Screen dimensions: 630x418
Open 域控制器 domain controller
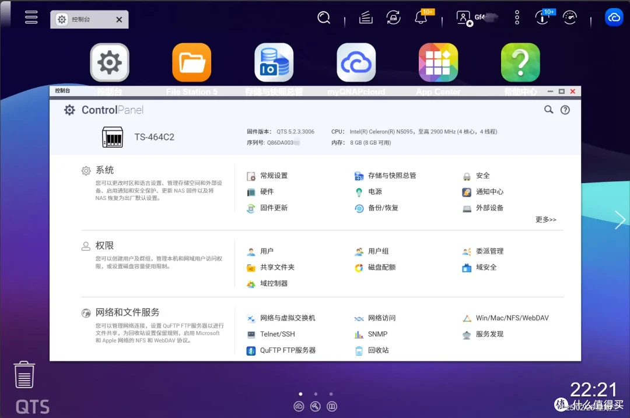point(268,283)
